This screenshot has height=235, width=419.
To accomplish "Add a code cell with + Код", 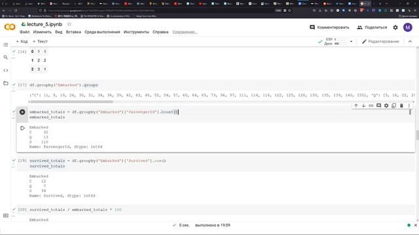I will pos(22,41).
